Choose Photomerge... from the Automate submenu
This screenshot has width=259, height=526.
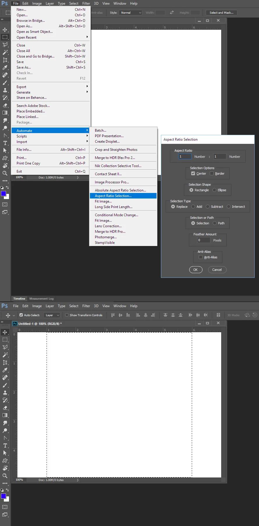tap(123, 237)
